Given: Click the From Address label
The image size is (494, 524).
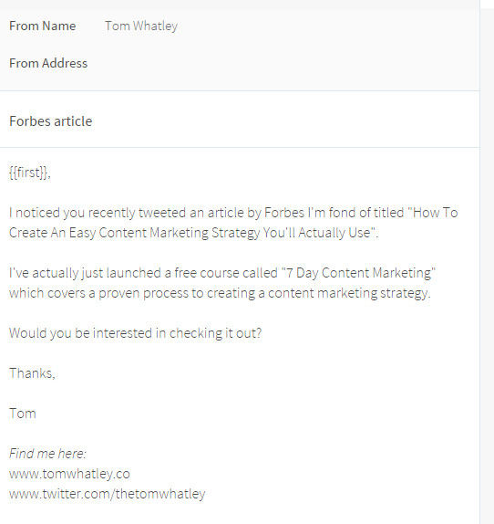Looking at the screenshot, I should pos(48,64).
